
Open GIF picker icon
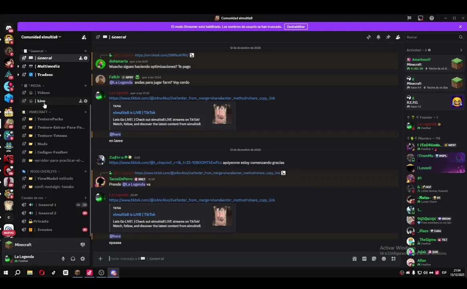(x=364, y=258)
